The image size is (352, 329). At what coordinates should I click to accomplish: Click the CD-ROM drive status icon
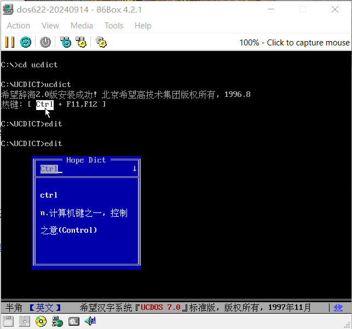41,321
